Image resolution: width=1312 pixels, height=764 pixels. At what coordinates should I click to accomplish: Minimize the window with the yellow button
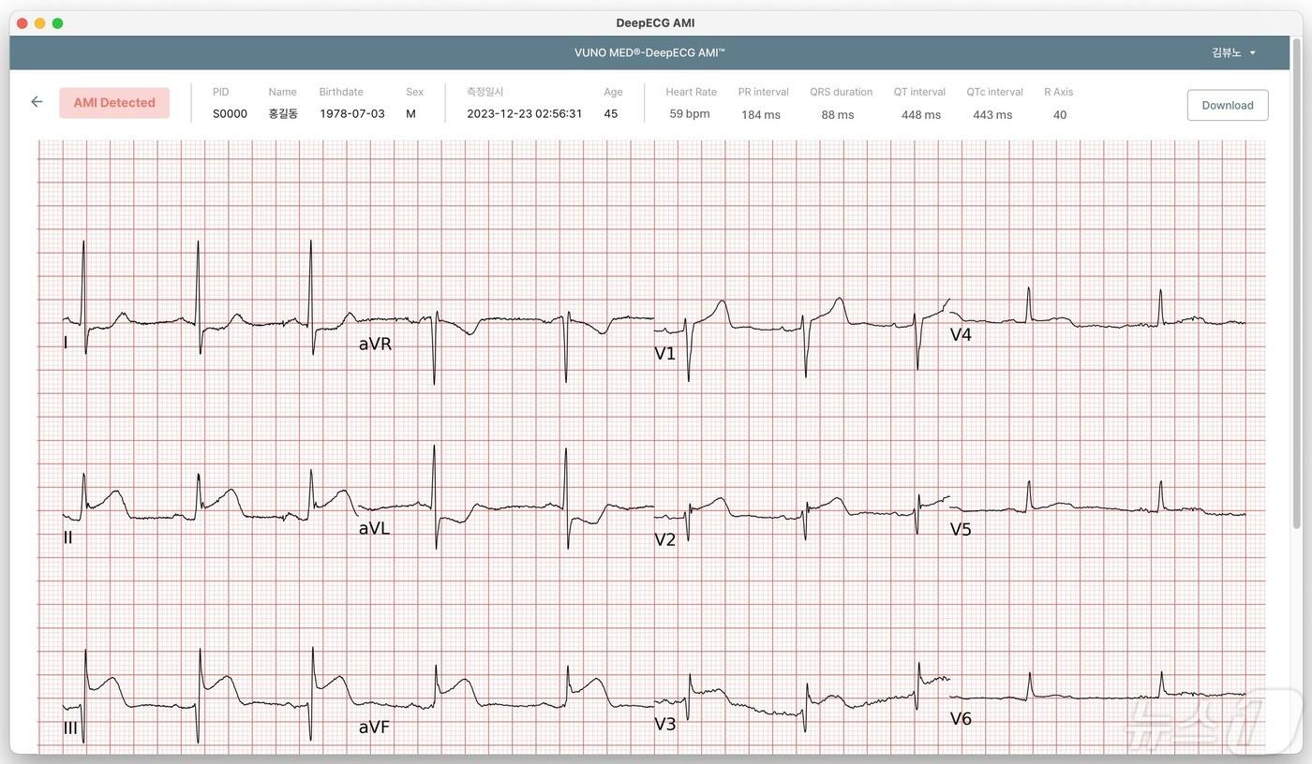pyautogui.click(x=40, y=23)
